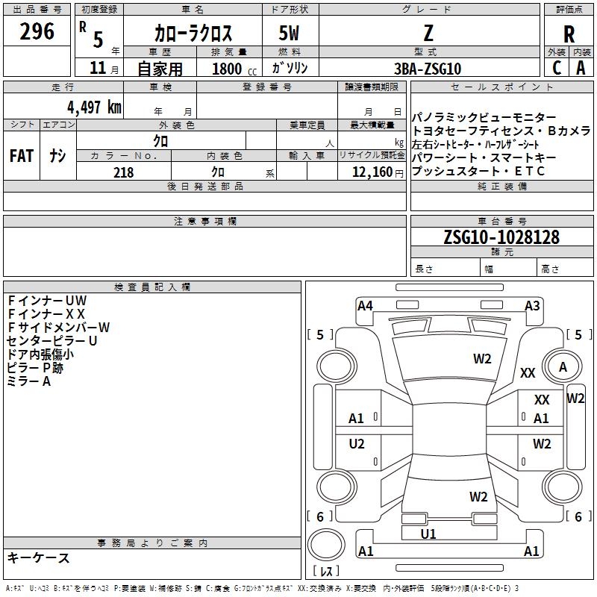Select sales point プッシュスタート・ETC

(x=478, y=172)
